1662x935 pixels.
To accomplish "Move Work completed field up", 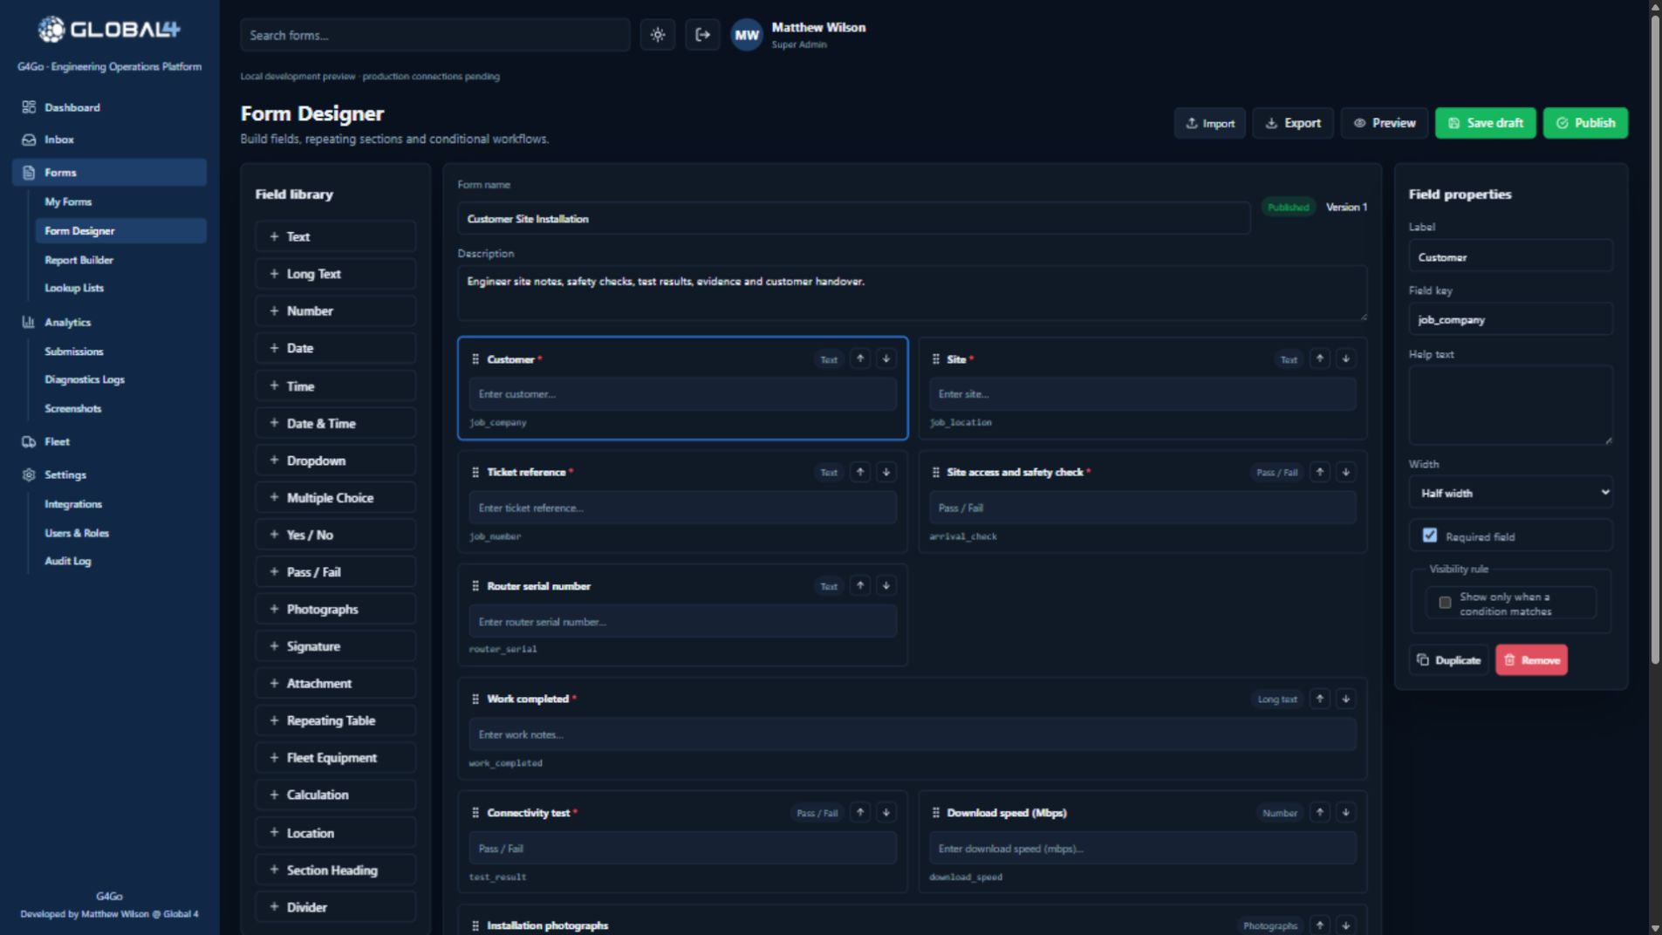I will (1320, 699).
